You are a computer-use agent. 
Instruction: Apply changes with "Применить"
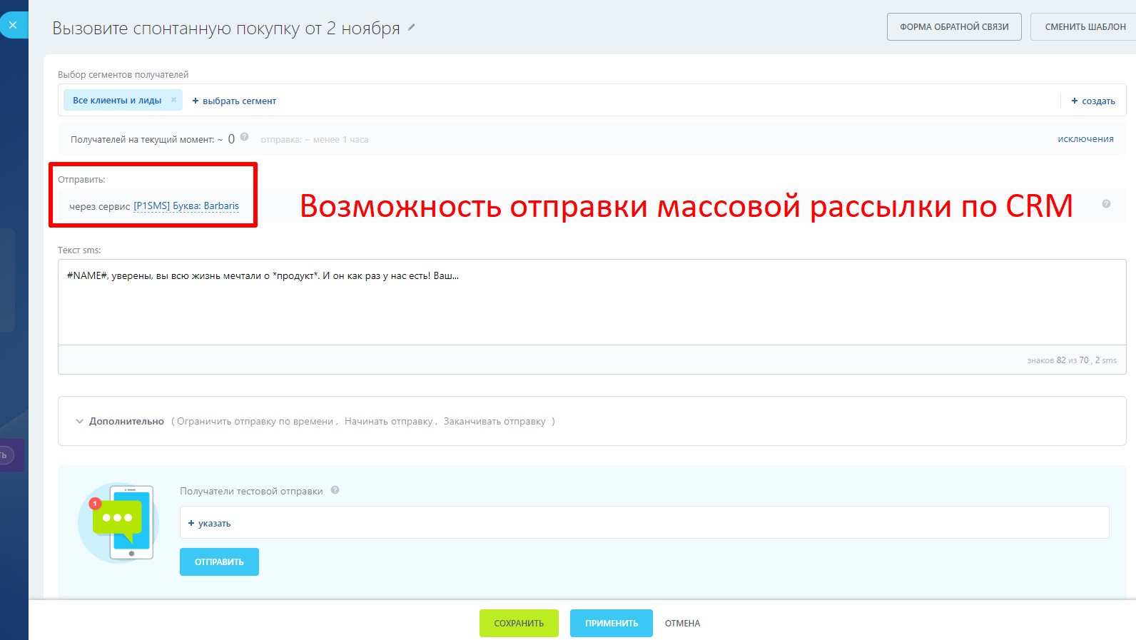click(612, 624)
